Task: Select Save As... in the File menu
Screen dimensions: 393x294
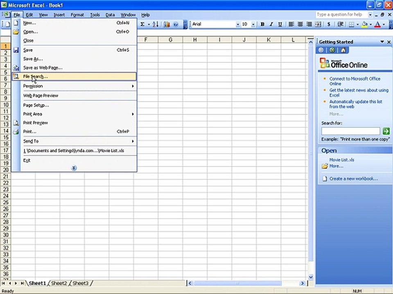Action: click(74, 59)
